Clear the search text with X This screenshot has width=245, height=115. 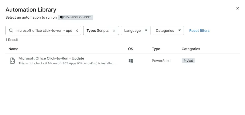click(x=77, y=31)
